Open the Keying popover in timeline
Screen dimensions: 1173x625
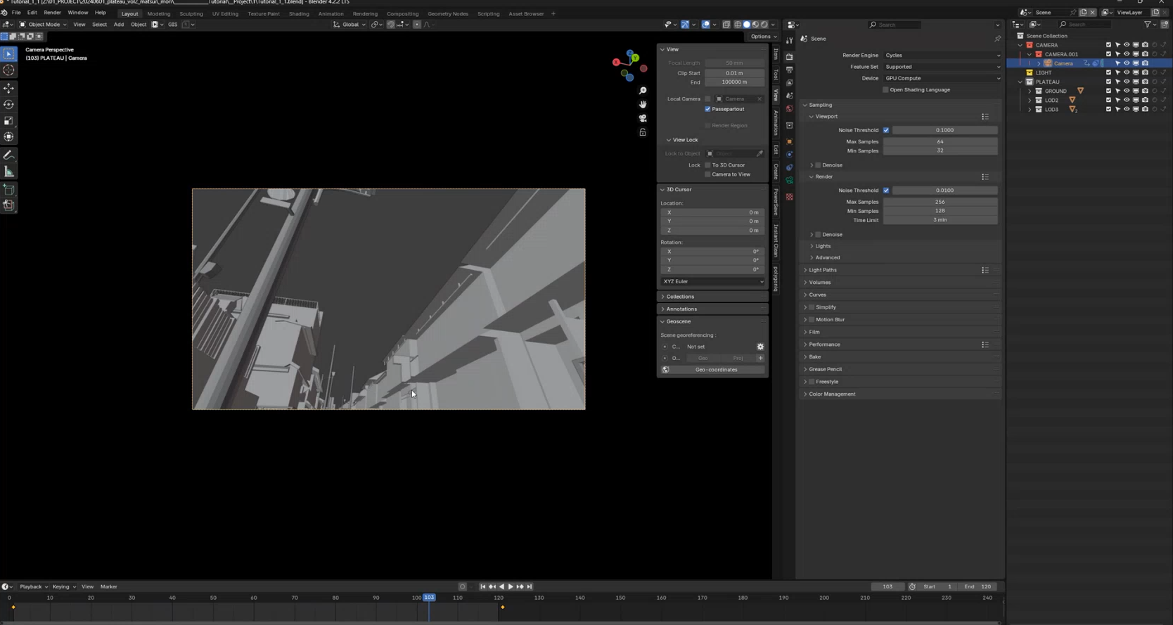tap(63, 586)
